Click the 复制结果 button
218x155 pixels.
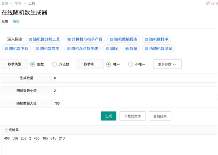click(160, 116)
